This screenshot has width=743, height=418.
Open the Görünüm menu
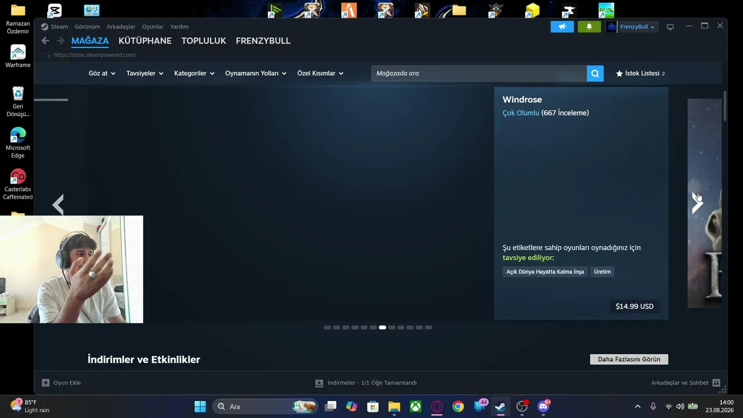click(x=87, y=27)
